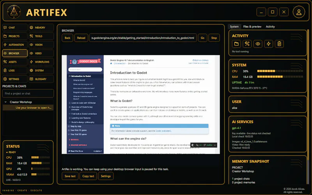Click the Artifex logo emblem
The height and width of the screenshot is (195, 312).
click(x=14, y=12)
